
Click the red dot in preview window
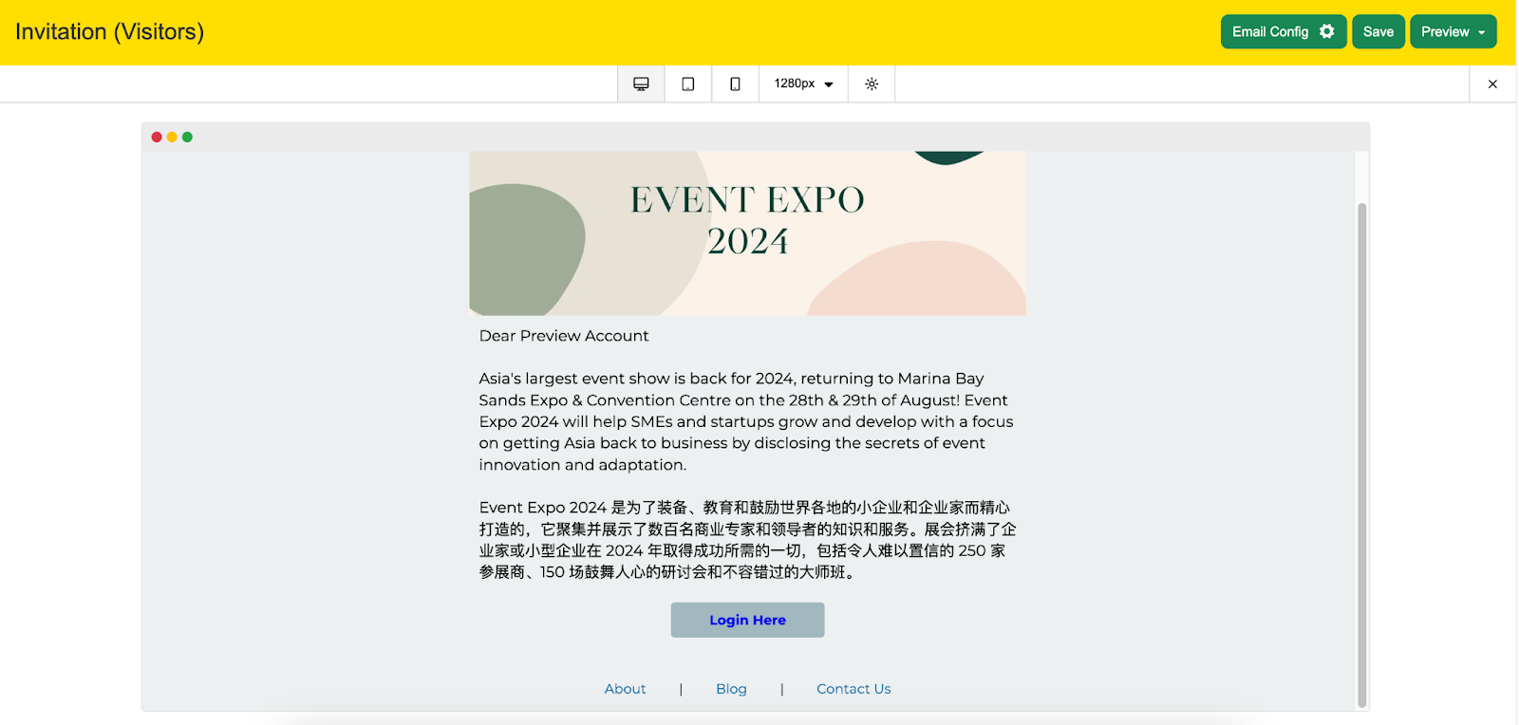click(157, 137)
